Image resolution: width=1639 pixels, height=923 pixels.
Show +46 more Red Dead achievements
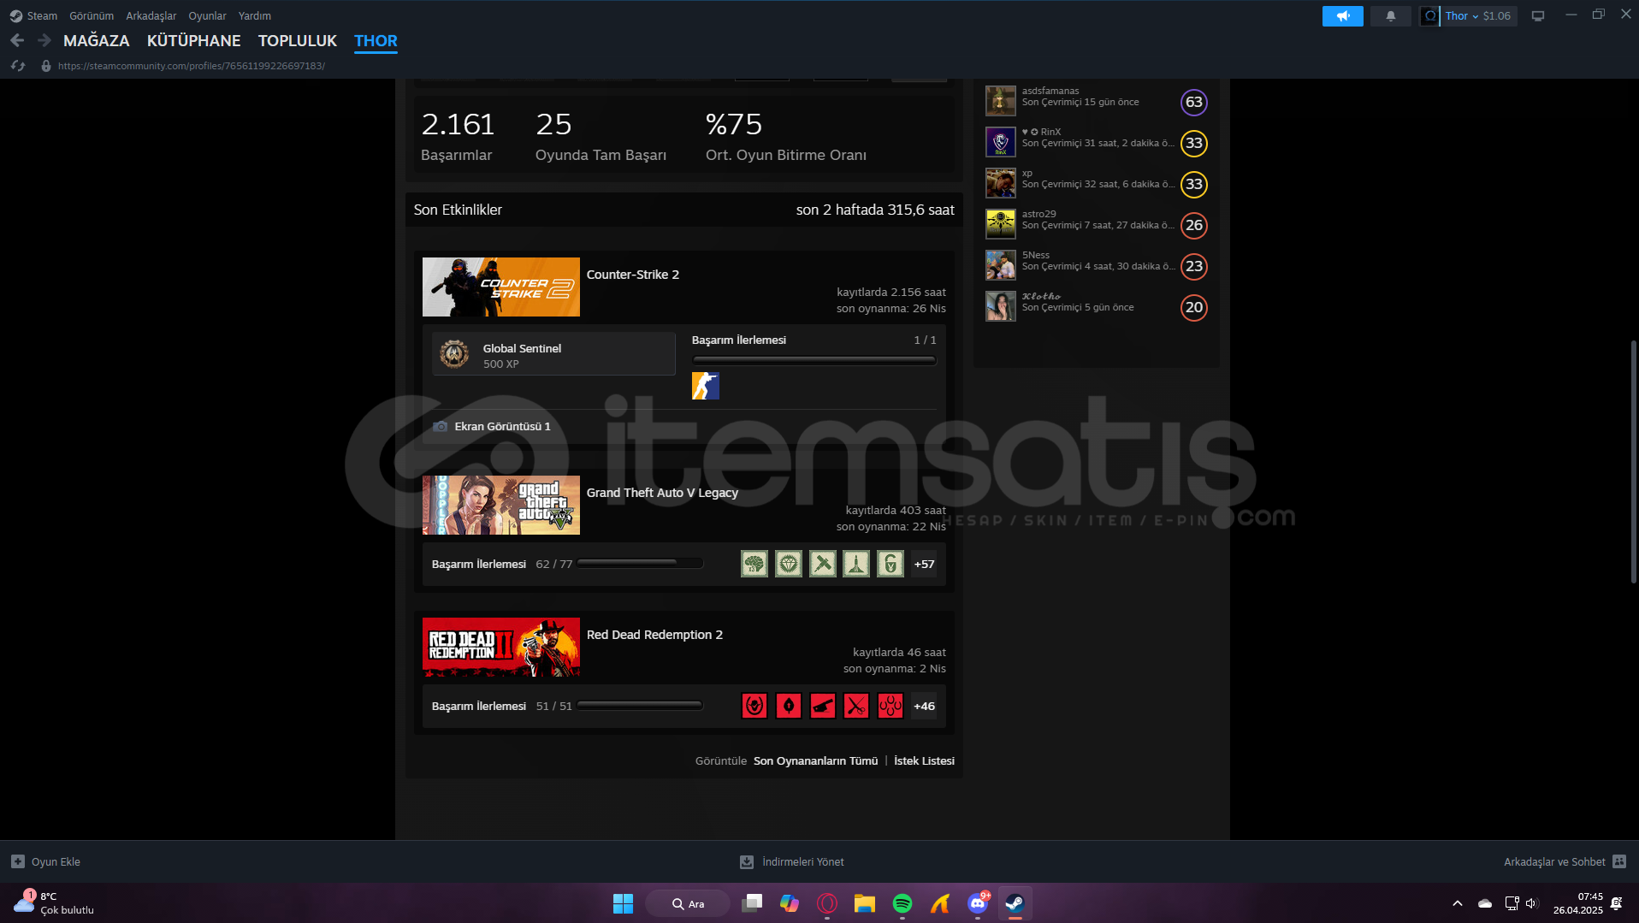[x=924, y=706]
